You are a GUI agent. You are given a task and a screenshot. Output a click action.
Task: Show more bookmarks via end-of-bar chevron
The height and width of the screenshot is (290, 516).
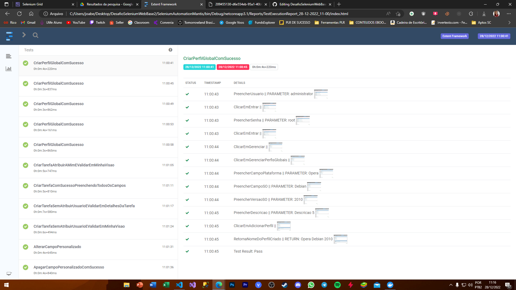tap(509, 23)
